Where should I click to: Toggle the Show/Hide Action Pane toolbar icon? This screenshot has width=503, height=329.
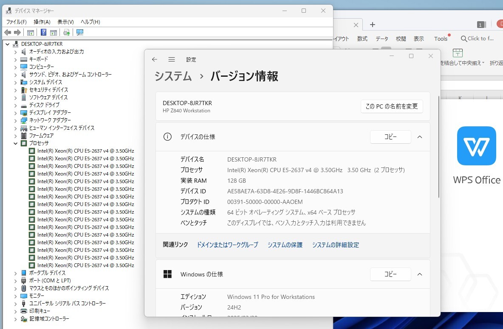pos(54,32)
